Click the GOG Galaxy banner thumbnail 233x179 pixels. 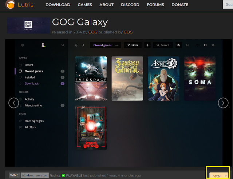pyautogui.click(x=28, y=25)
